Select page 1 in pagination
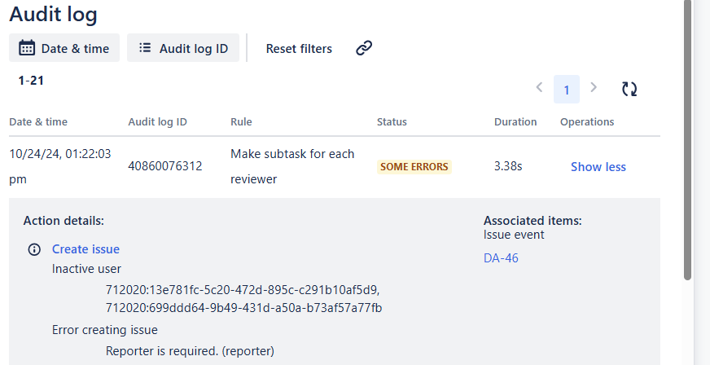The height and width of the screenshot is (365, 710). (567, 89)
